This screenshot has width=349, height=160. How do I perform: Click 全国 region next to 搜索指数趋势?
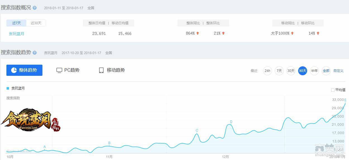tap(109, 53)
